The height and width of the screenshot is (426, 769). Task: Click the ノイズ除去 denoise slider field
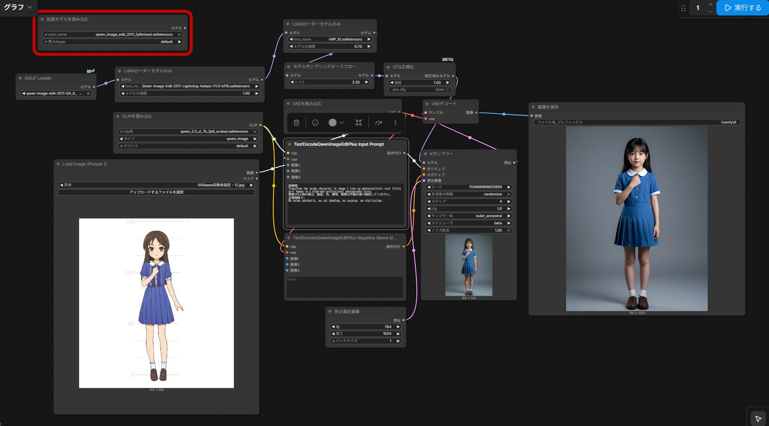point(469,230)
